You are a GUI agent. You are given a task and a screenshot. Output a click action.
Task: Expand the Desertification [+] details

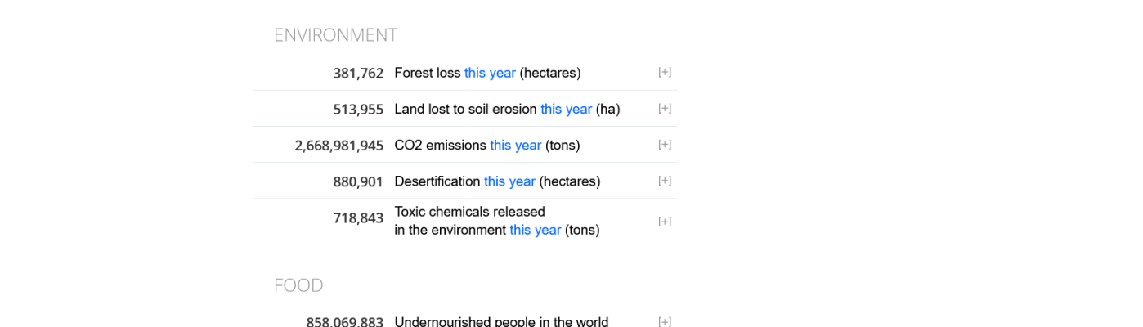665,181
